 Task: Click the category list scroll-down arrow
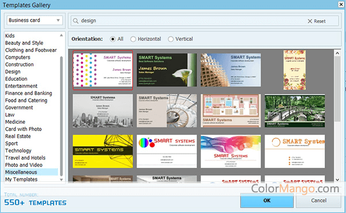61,180
